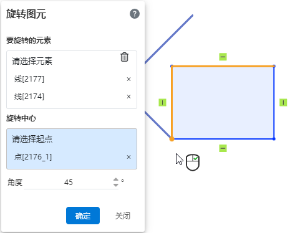This screenshot has height=233, width=290.
Task: Select the blue right edge of rectangle
Action: [x=274, y=102]
